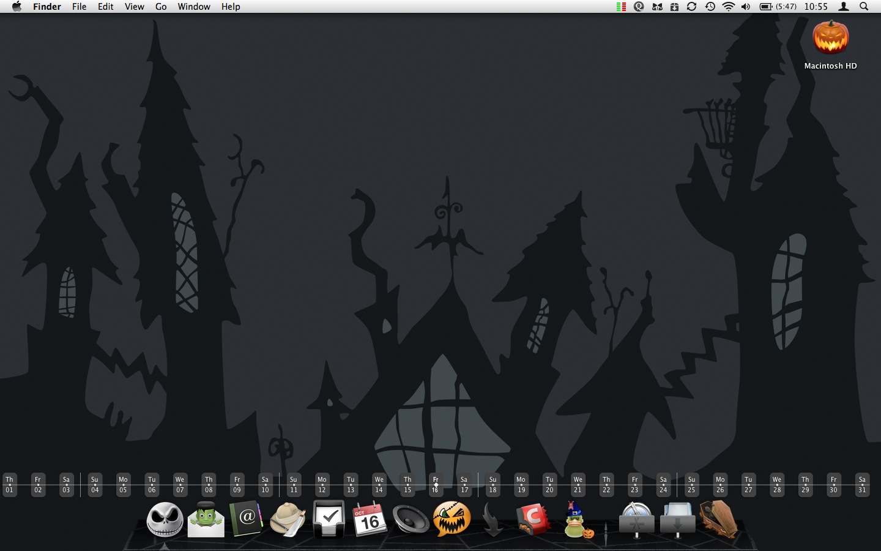Screen dimensions: 881x551
Task: Select We 14 on the calendar strip
Action: click(379, 485)
